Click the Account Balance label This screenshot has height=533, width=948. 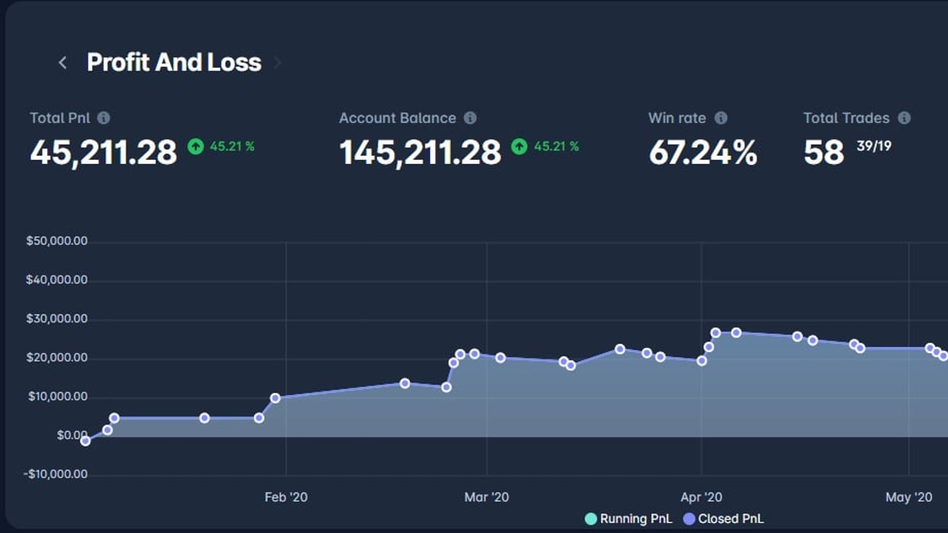click(398, 118)
